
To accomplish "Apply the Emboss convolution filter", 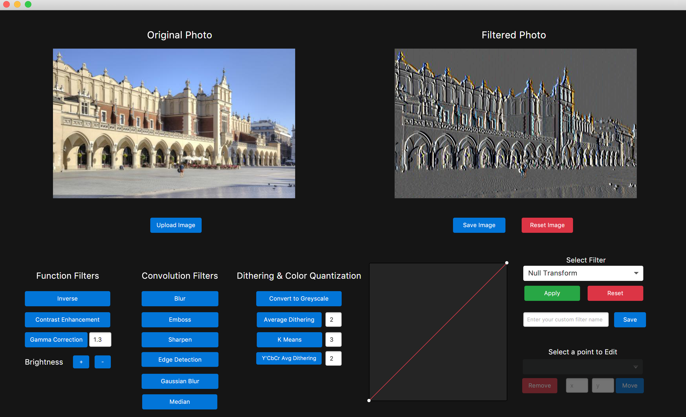I will click(x=180, y=320).
